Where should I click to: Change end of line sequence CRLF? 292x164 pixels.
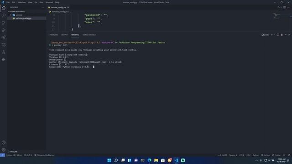248,155
